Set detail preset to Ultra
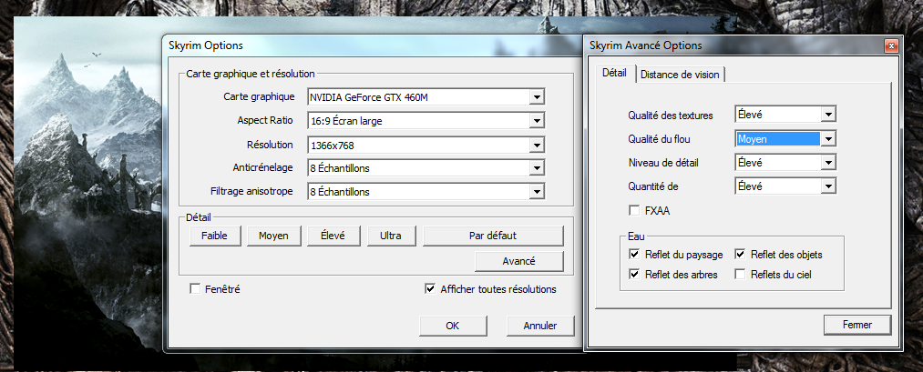Screen dimensions: 923x372 tap(391, 236)
